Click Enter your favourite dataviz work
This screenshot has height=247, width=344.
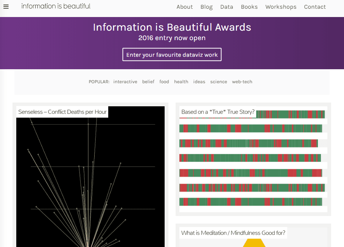point(172,54)
